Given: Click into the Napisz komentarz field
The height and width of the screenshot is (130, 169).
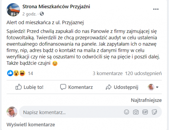Looking at the screenshot, I should (90, 112).
